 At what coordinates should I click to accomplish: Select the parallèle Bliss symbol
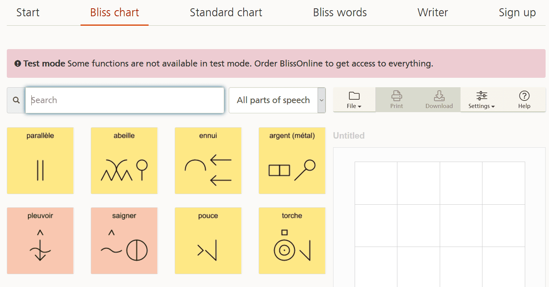(x=40, y=161)
